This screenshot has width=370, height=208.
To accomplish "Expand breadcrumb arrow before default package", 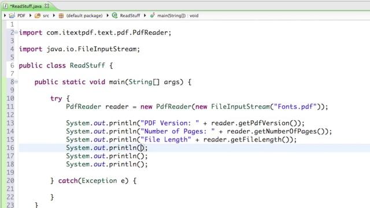I will coord(54,16).
